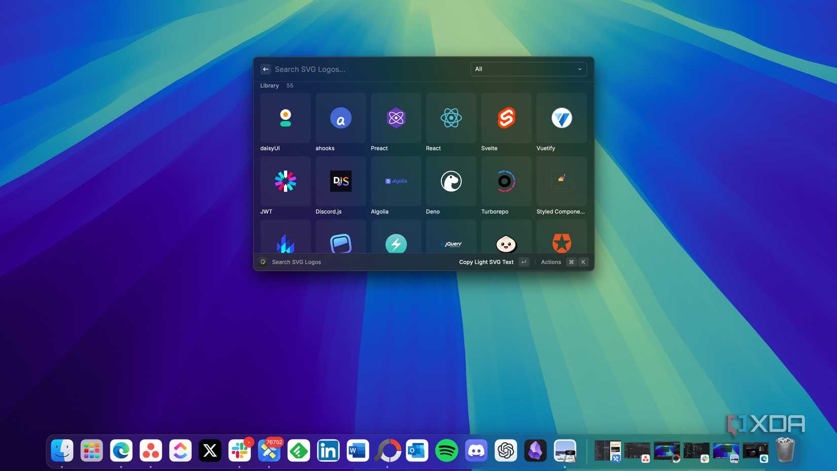The image size is (837, 471).
Task: Open Discord from the Dock
Action: point(475,451)
